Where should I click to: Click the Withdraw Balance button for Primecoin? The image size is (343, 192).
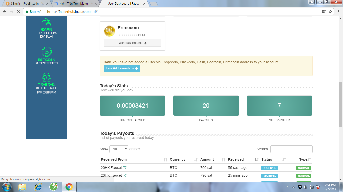(133, 43)
